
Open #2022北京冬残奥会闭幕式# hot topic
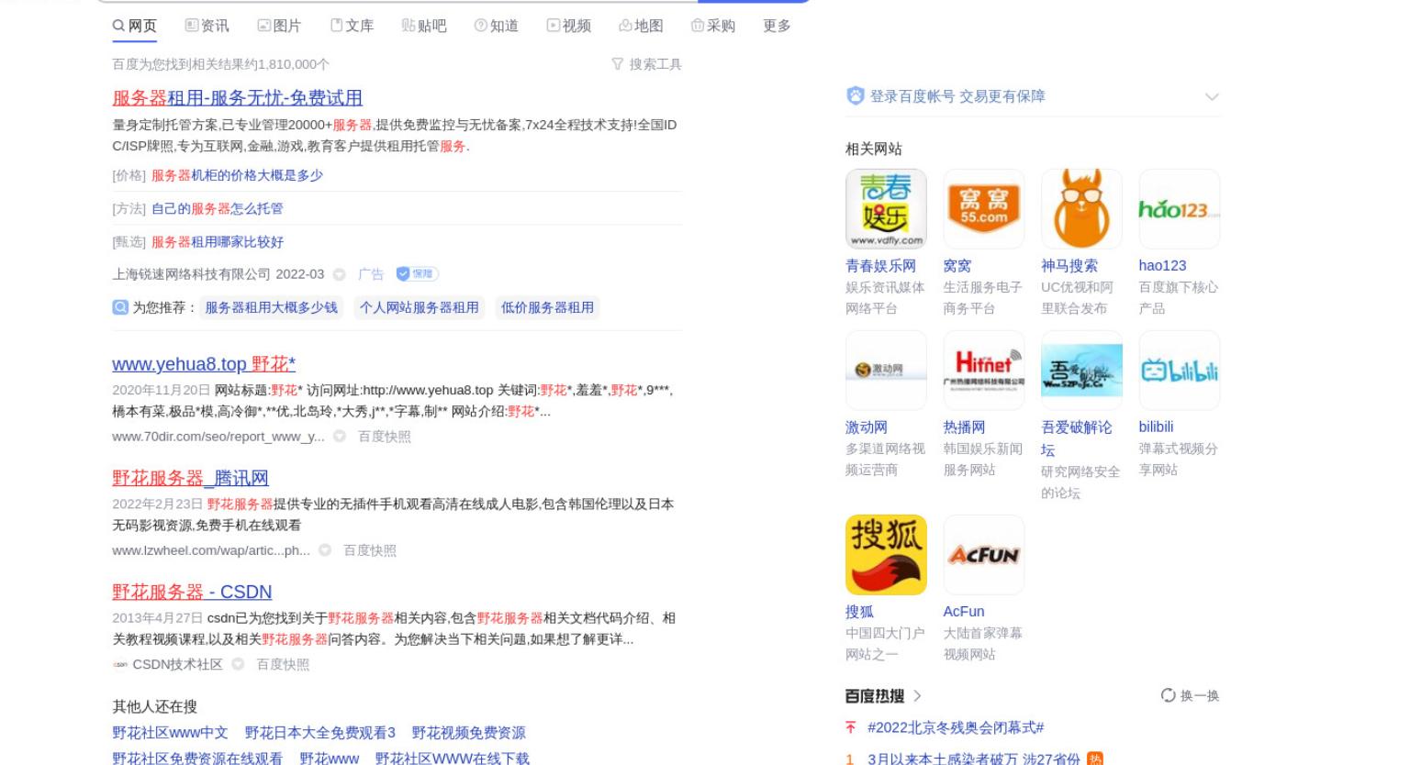pyautogui.click(x=956, y=727)
